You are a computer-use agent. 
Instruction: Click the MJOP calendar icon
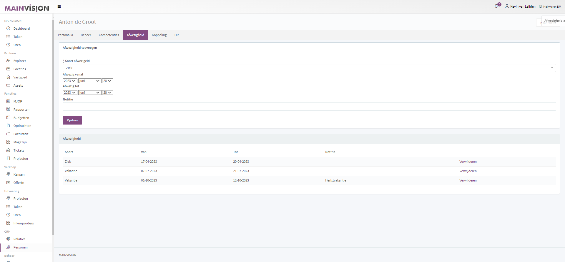click(x=8, y=101)
